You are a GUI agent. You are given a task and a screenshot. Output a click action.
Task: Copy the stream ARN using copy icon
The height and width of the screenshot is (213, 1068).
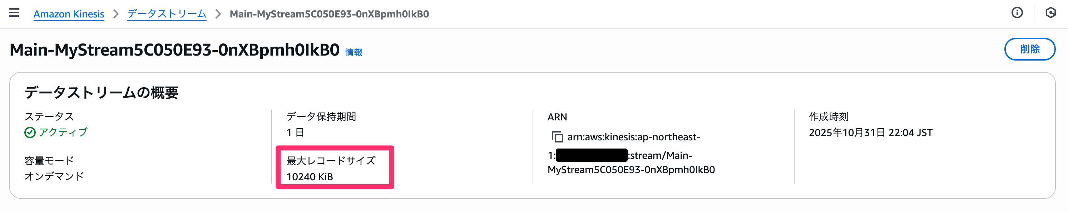click(x=557, y=137)
